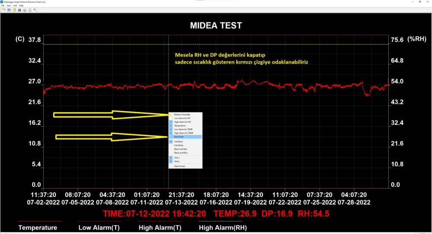Open the Help menu

(x=21, y=6)
